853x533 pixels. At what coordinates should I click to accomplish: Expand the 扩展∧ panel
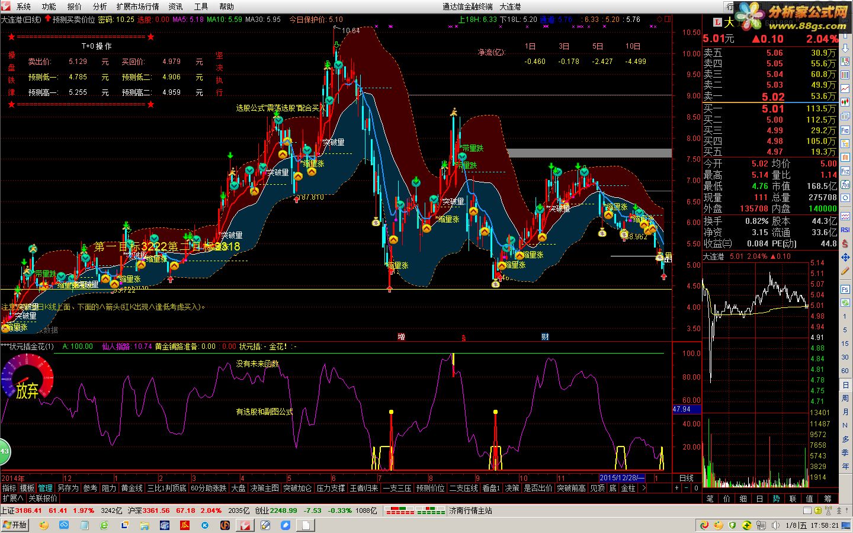13,498
